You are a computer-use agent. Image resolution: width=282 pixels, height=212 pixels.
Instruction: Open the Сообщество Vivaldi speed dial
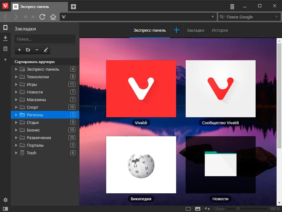point(221,89)
